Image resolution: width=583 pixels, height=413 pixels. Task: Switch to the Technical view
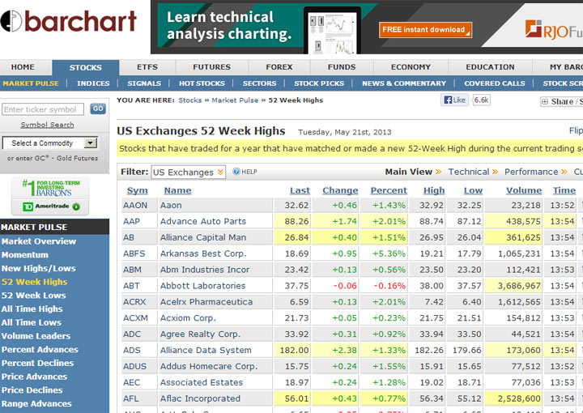tap(469, 172)
